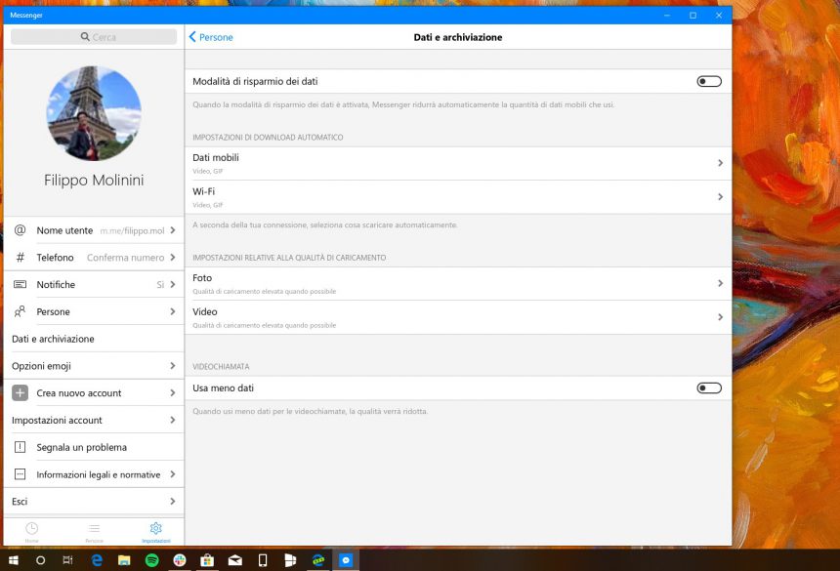
Task: Select Dati e archiviazione in sidebar
Action: point(94,339)
